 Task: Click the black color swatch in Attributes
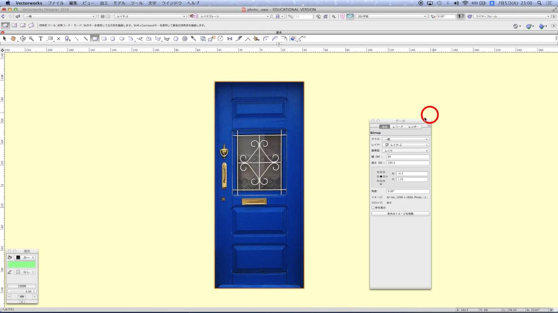pyautogui.click(x=18, y=257)
